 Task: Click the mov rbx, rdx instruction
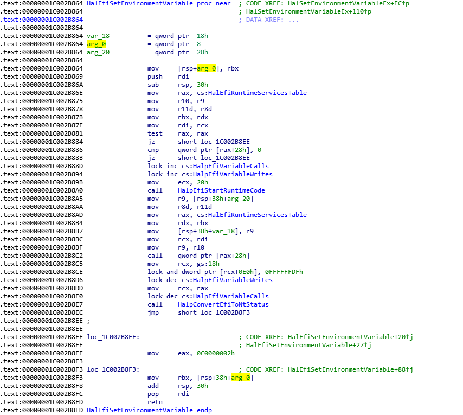pos(178,117)
